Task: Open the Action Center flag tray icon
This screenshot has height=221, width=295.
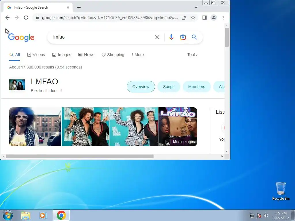Action: coord(259,216)
